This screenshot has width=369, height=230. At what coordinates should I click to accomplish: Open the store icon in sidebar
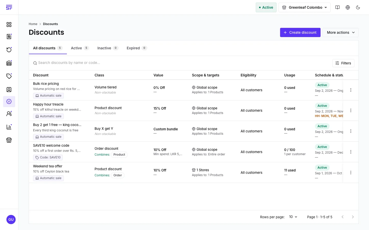point(9,140)
